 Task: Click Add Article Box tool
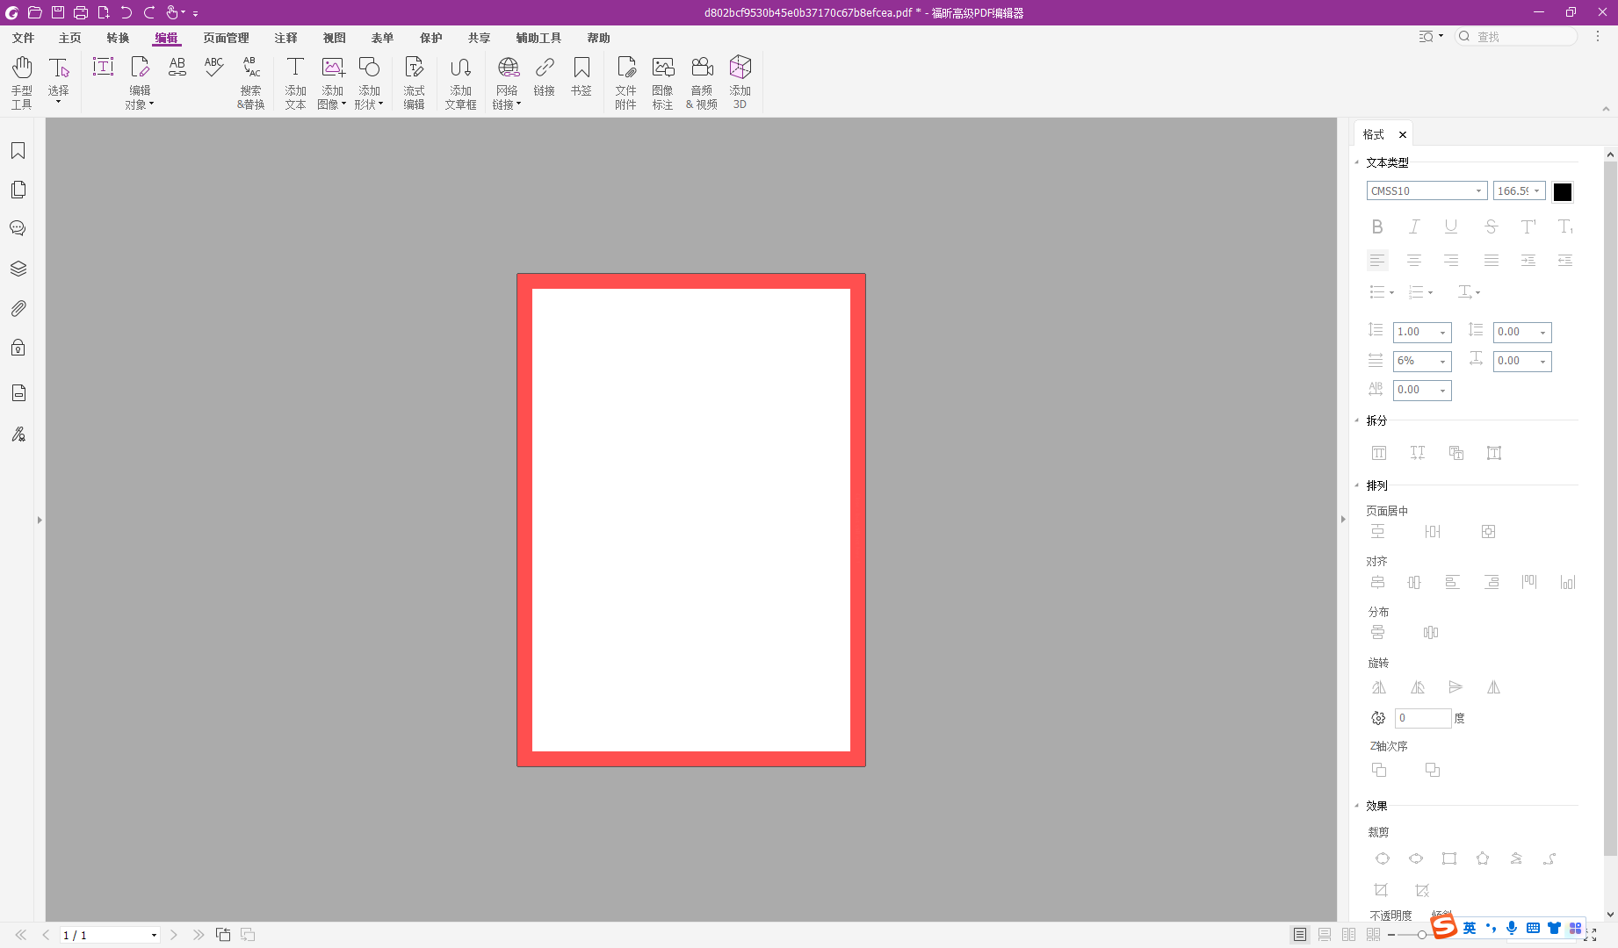460,83
